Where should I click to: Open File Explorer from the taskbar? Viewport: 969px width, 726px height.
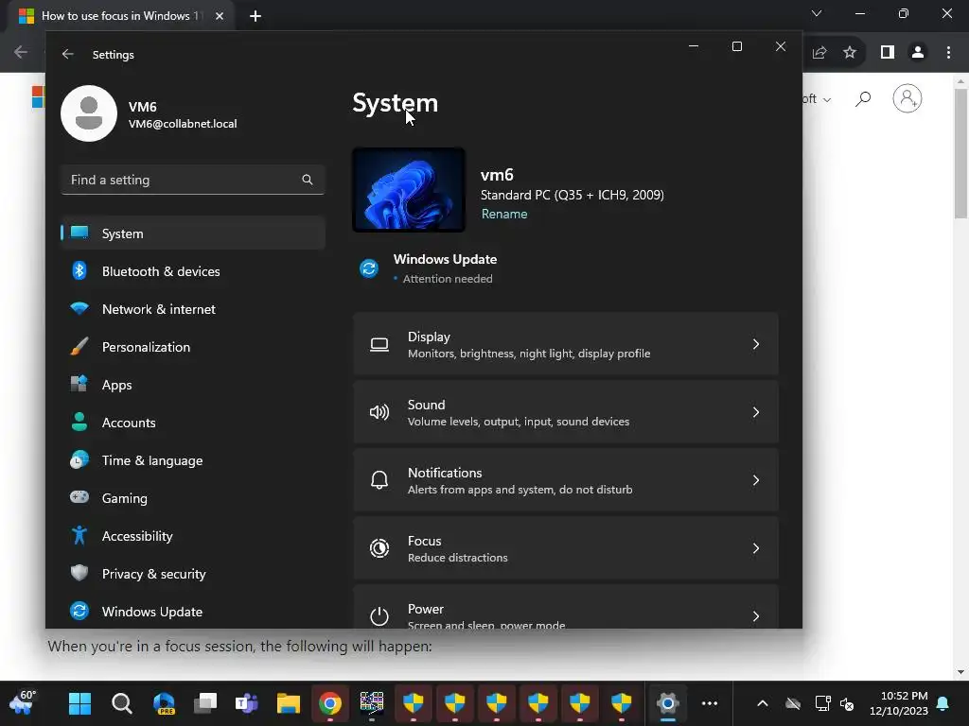tap(288, 703)
